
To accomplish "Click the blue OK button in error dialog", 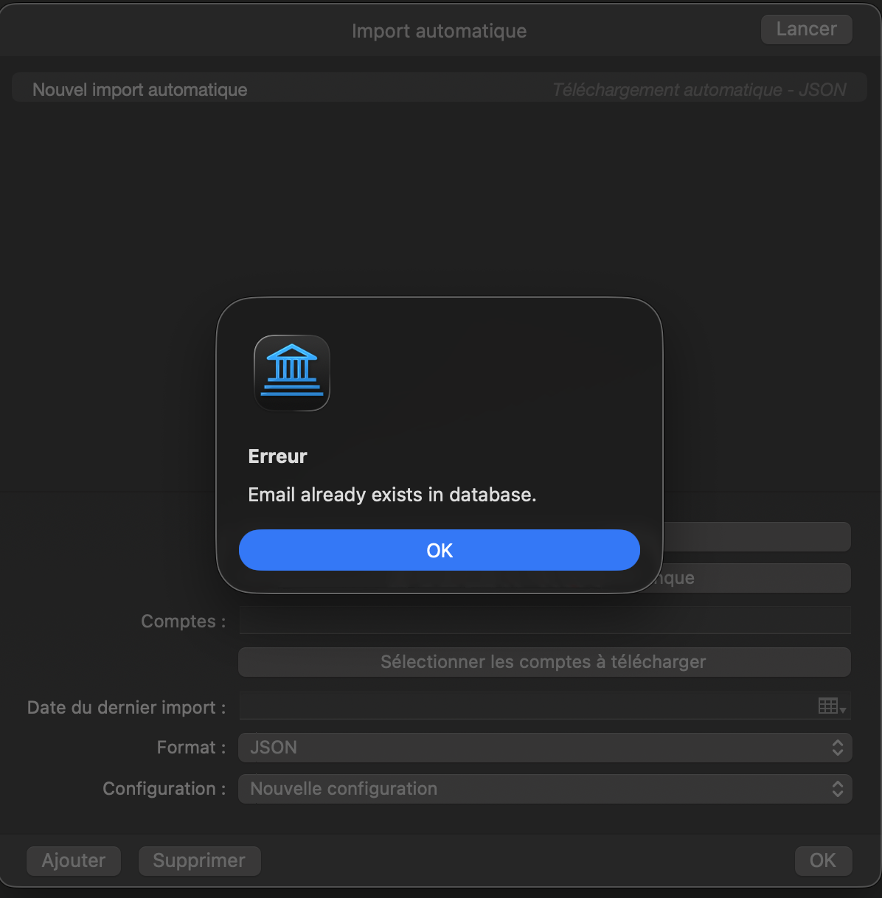I will click(439, 550).
